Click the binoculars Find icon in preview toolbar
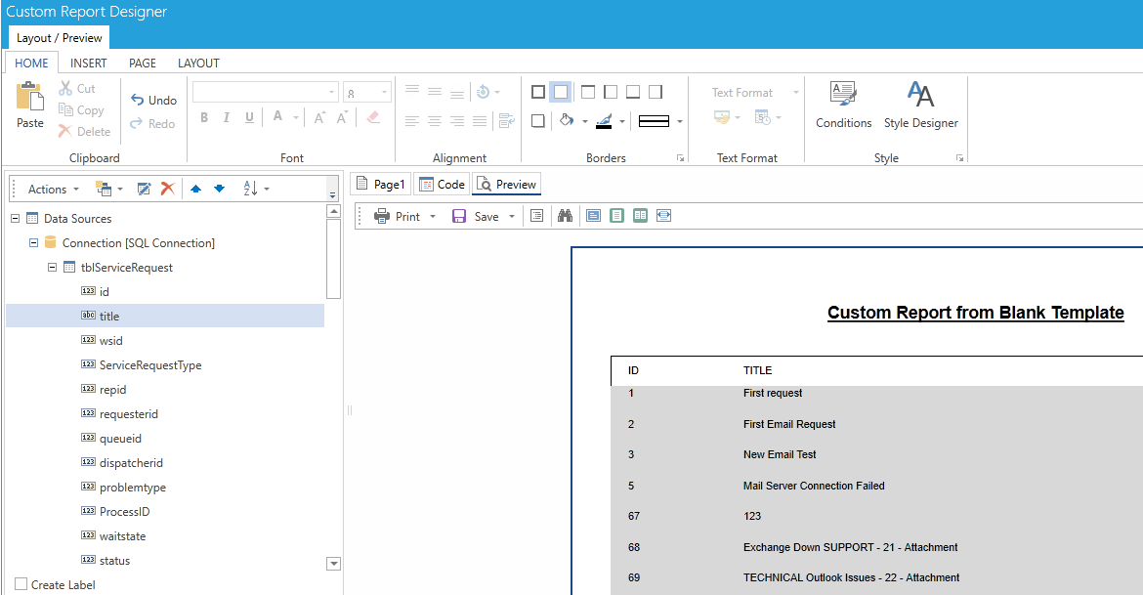Screen dimensions: 1143x595 [x=565, y=216]
